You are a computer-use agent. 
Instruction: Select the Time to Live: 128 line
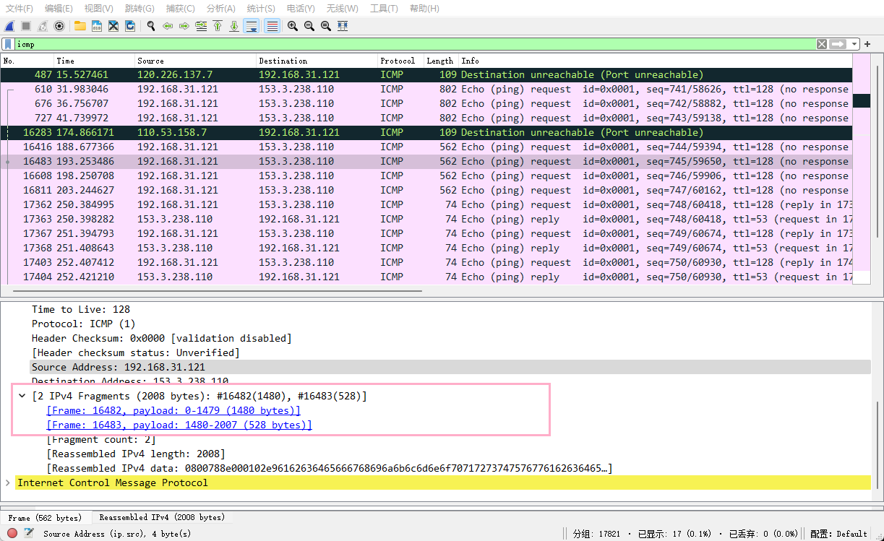coord(80,309)
